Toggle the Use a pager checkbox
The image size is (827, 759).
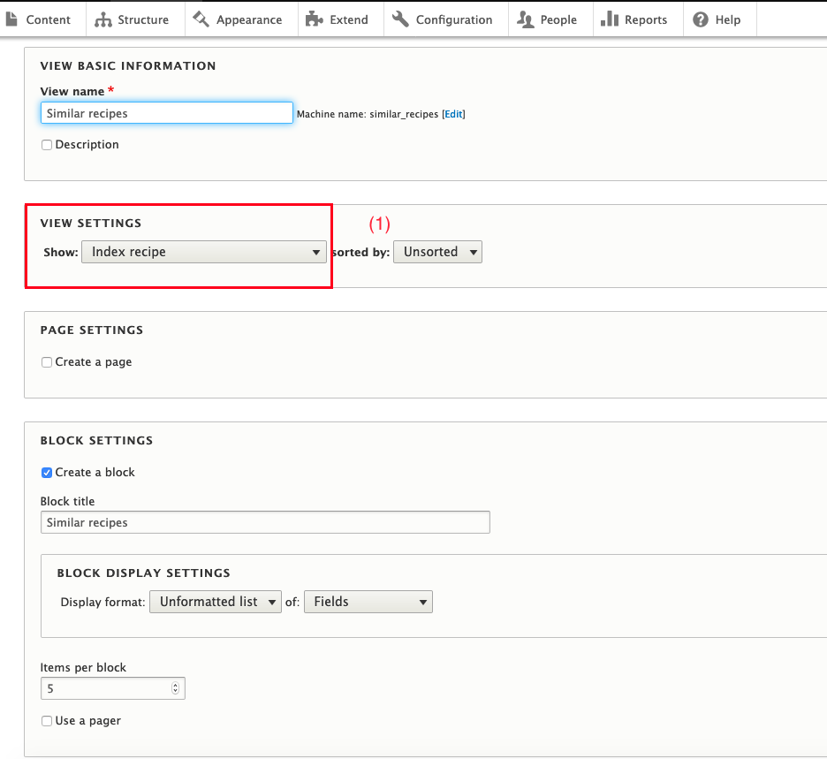point(47,721)
